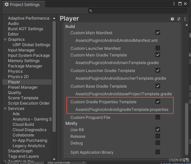The height and width of the screenshot is (164, 191).
Task: Focus the settings search field
Action: click(x=138, y=11)
